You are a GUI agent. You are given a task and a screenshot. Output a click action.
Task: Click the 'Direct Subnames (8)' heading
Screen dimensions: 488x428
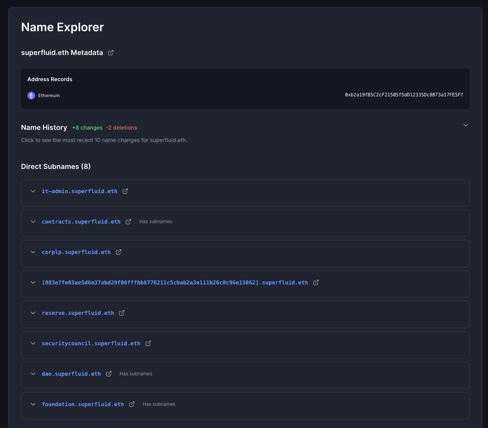click(56, 167)
